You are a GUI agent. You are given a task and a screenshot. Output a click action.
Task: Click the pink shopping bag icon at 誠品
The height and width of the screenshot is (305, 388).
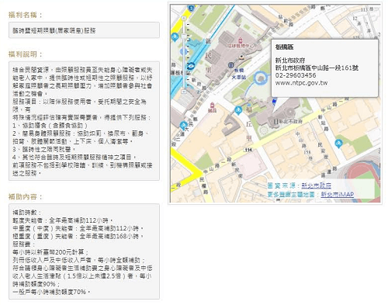[x=212, y=105]
